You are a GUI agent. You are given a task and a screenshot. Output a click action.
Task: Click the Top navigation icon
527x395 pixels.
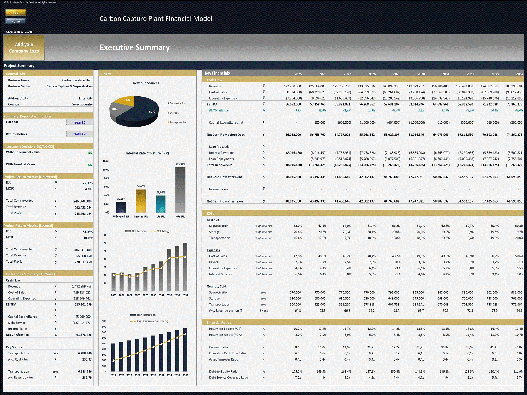[x=16, y=12]
